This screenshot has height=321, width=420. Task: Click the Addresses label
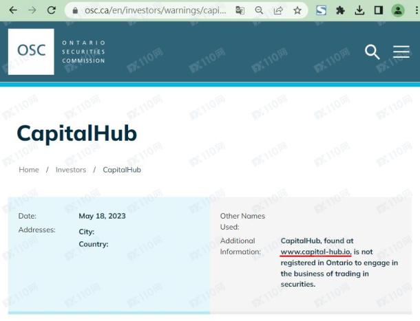tap(37, 230)
